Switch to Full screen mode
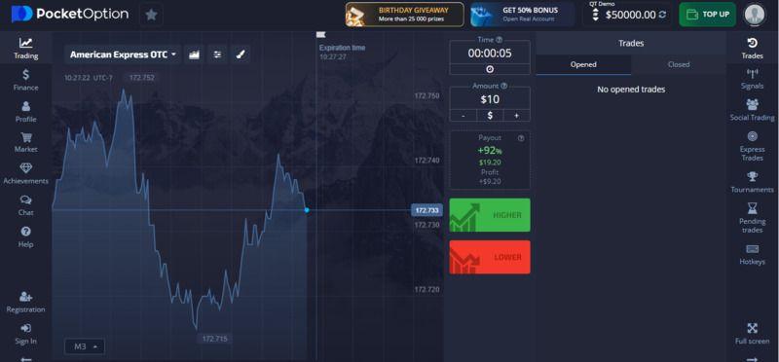Viewport: 779px width, 362px height. pos(752,334)
